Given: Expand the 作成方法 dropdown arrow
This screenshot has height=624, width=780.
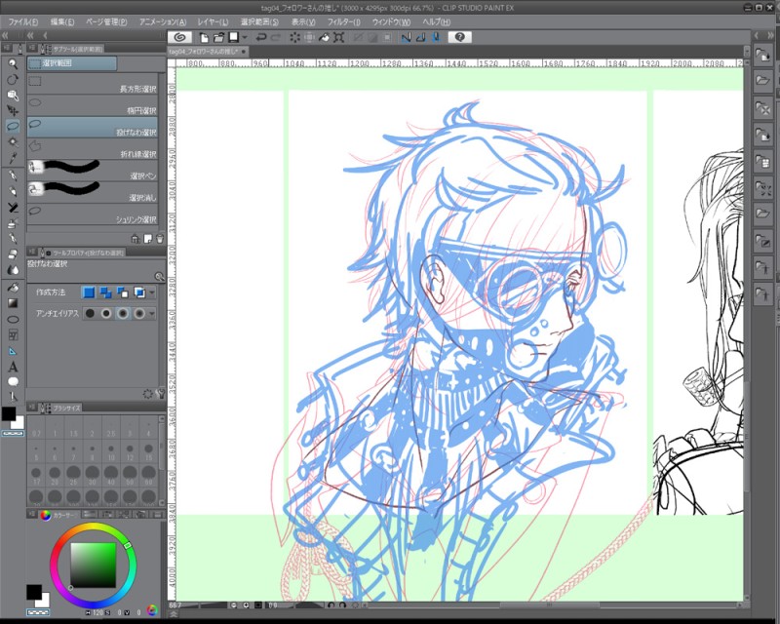Looking at the screenshot, I should (153, 292).
